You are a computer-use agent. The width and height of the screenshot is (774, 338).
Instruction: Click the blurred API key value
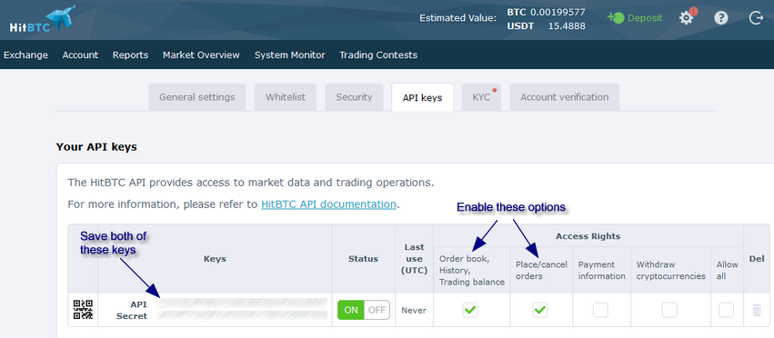pos(243,303)
